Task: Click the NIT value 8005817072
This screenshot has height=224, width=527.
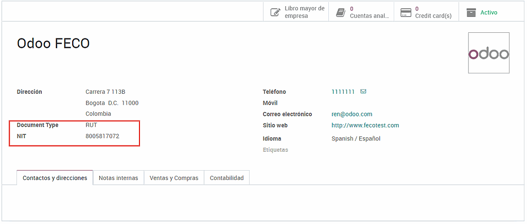Action: [102, 136]
